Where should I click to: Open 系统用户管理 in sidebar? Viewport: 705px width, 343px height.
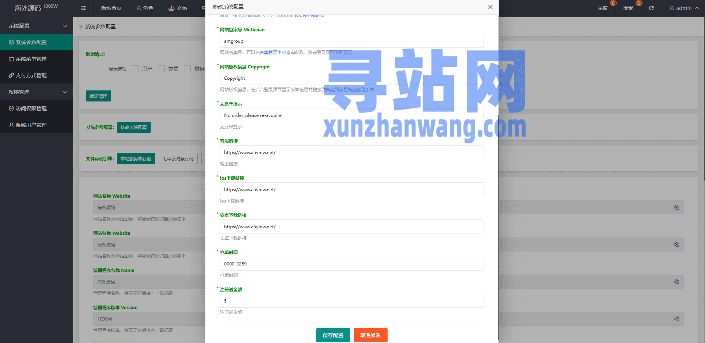[x=36, y=125]
